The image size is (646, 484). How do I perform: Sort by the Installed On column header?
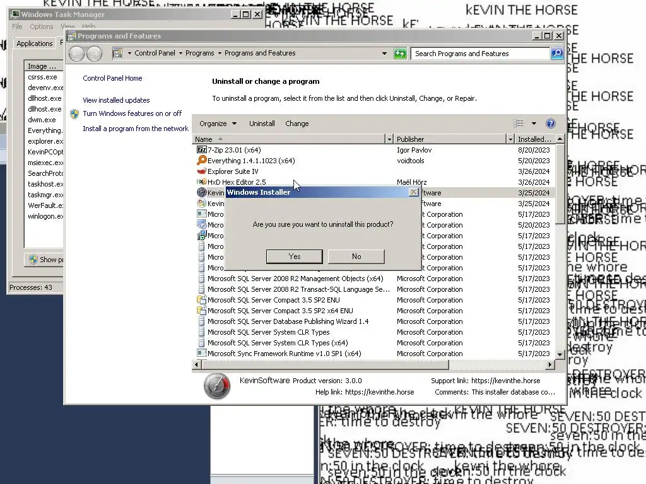click(534, 139)
